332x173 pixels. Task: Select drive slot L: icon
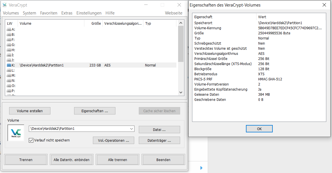[x=9, y=70]
